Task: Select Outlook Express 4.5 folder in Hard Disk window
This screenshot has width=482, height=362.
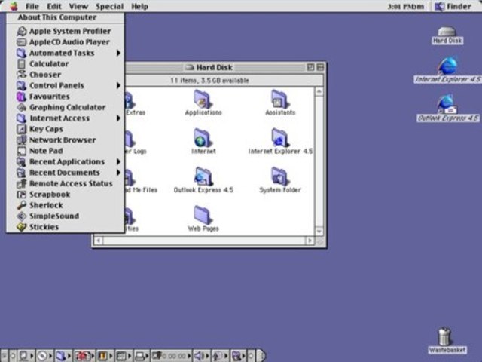Action: click(203, 180)
